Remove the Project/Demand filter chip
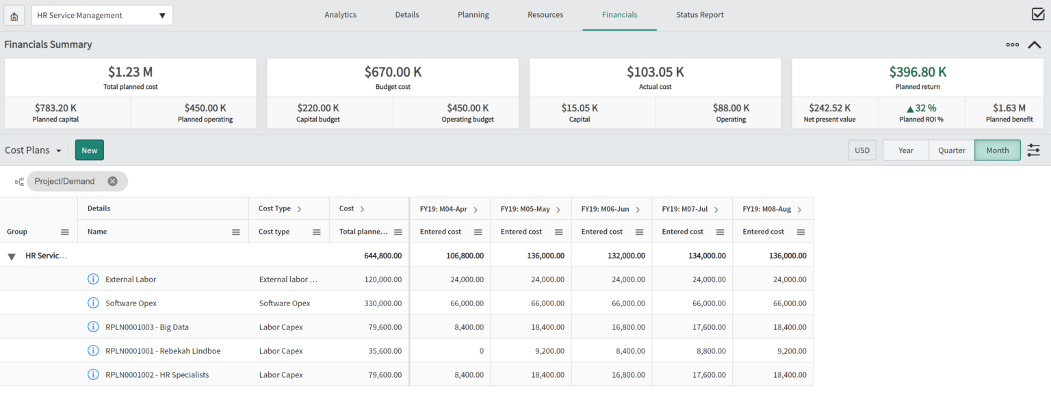This screenshot has width=1051, height=395. point(112,181)
